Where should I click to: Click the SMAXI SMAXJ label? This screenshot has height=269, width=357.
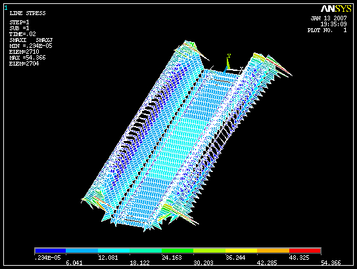[x=31, y=40]
